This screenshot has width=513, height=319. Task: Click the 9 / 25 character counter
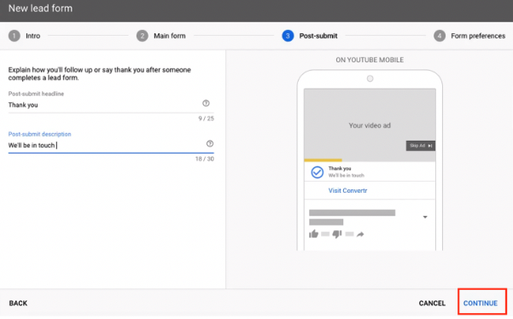pos(206,119)
